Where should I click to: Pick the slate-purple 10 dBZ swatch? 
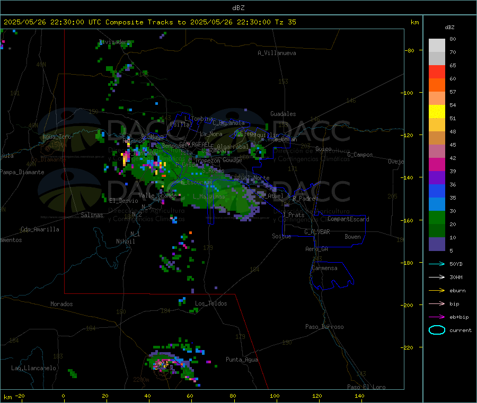pos(437,244)
